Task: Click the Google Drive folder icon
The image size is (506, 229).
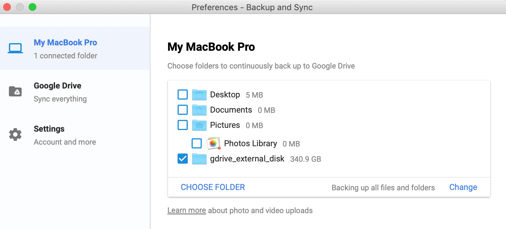Action: (15, 91)
